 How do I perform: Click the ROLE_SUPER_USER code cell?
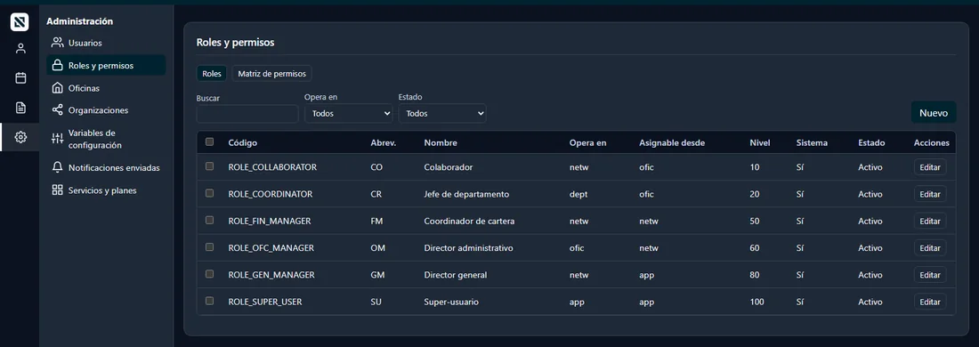[x=264, y=302]
